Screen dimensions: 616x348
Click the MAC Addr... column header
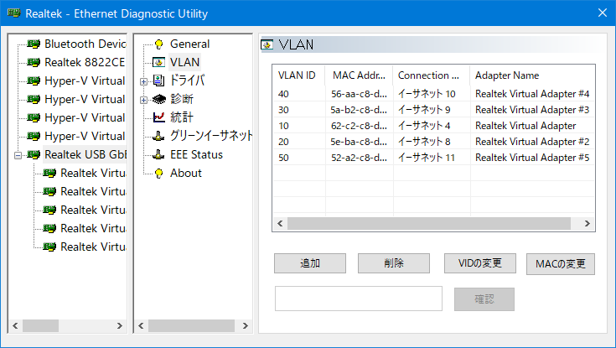359,75
